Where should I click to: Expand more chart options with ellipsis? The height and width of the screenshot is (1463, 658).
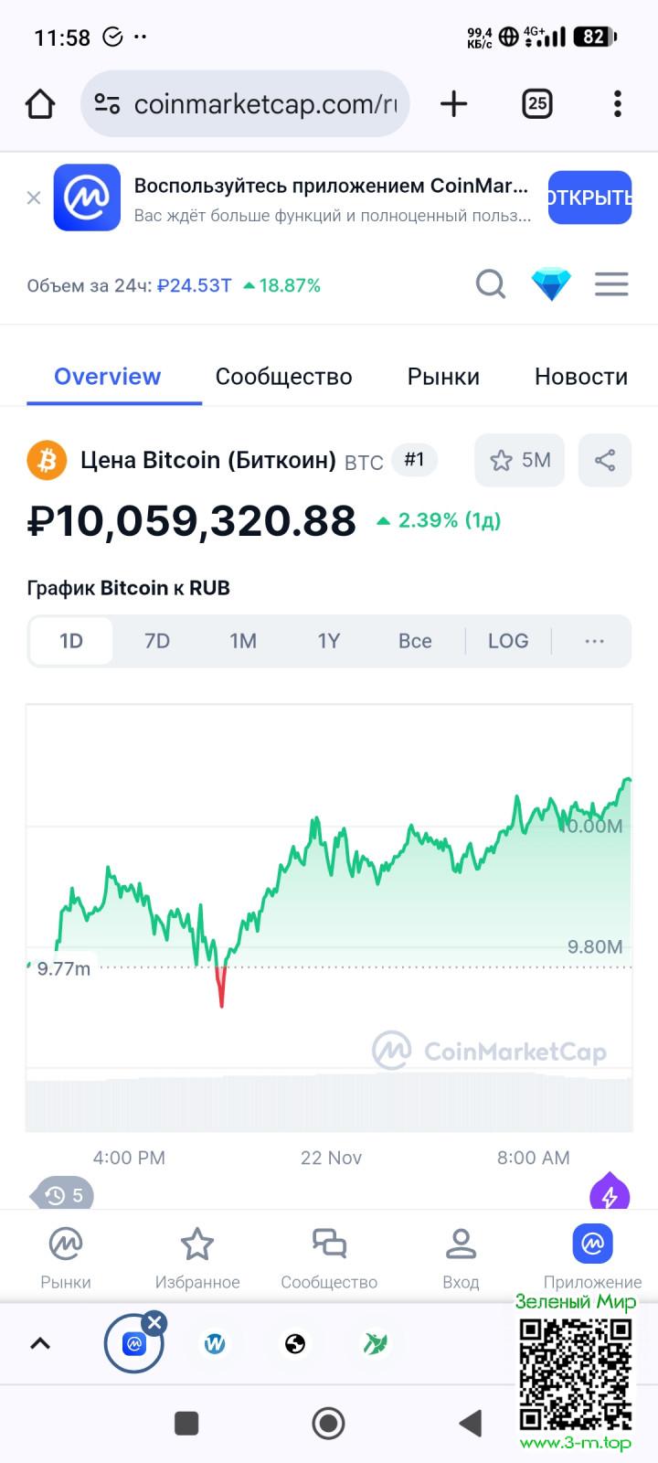[594, 641]
